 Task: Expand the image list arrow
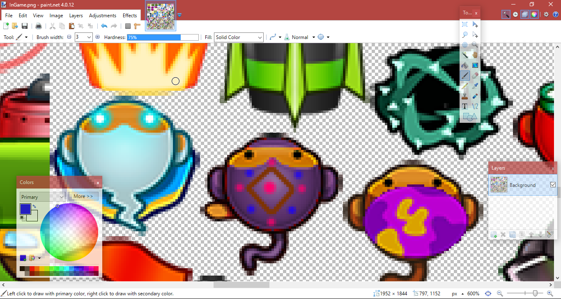tap(179, 15)
